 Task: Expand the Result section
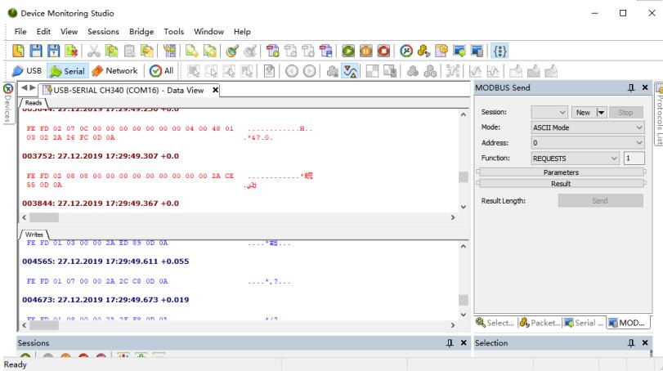[561, 184]
